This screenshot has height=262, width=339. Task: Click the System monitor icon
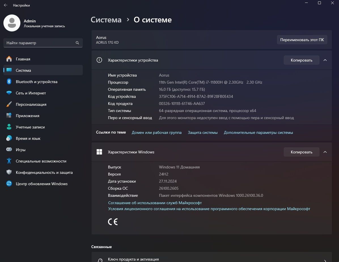tap(9, 70)
